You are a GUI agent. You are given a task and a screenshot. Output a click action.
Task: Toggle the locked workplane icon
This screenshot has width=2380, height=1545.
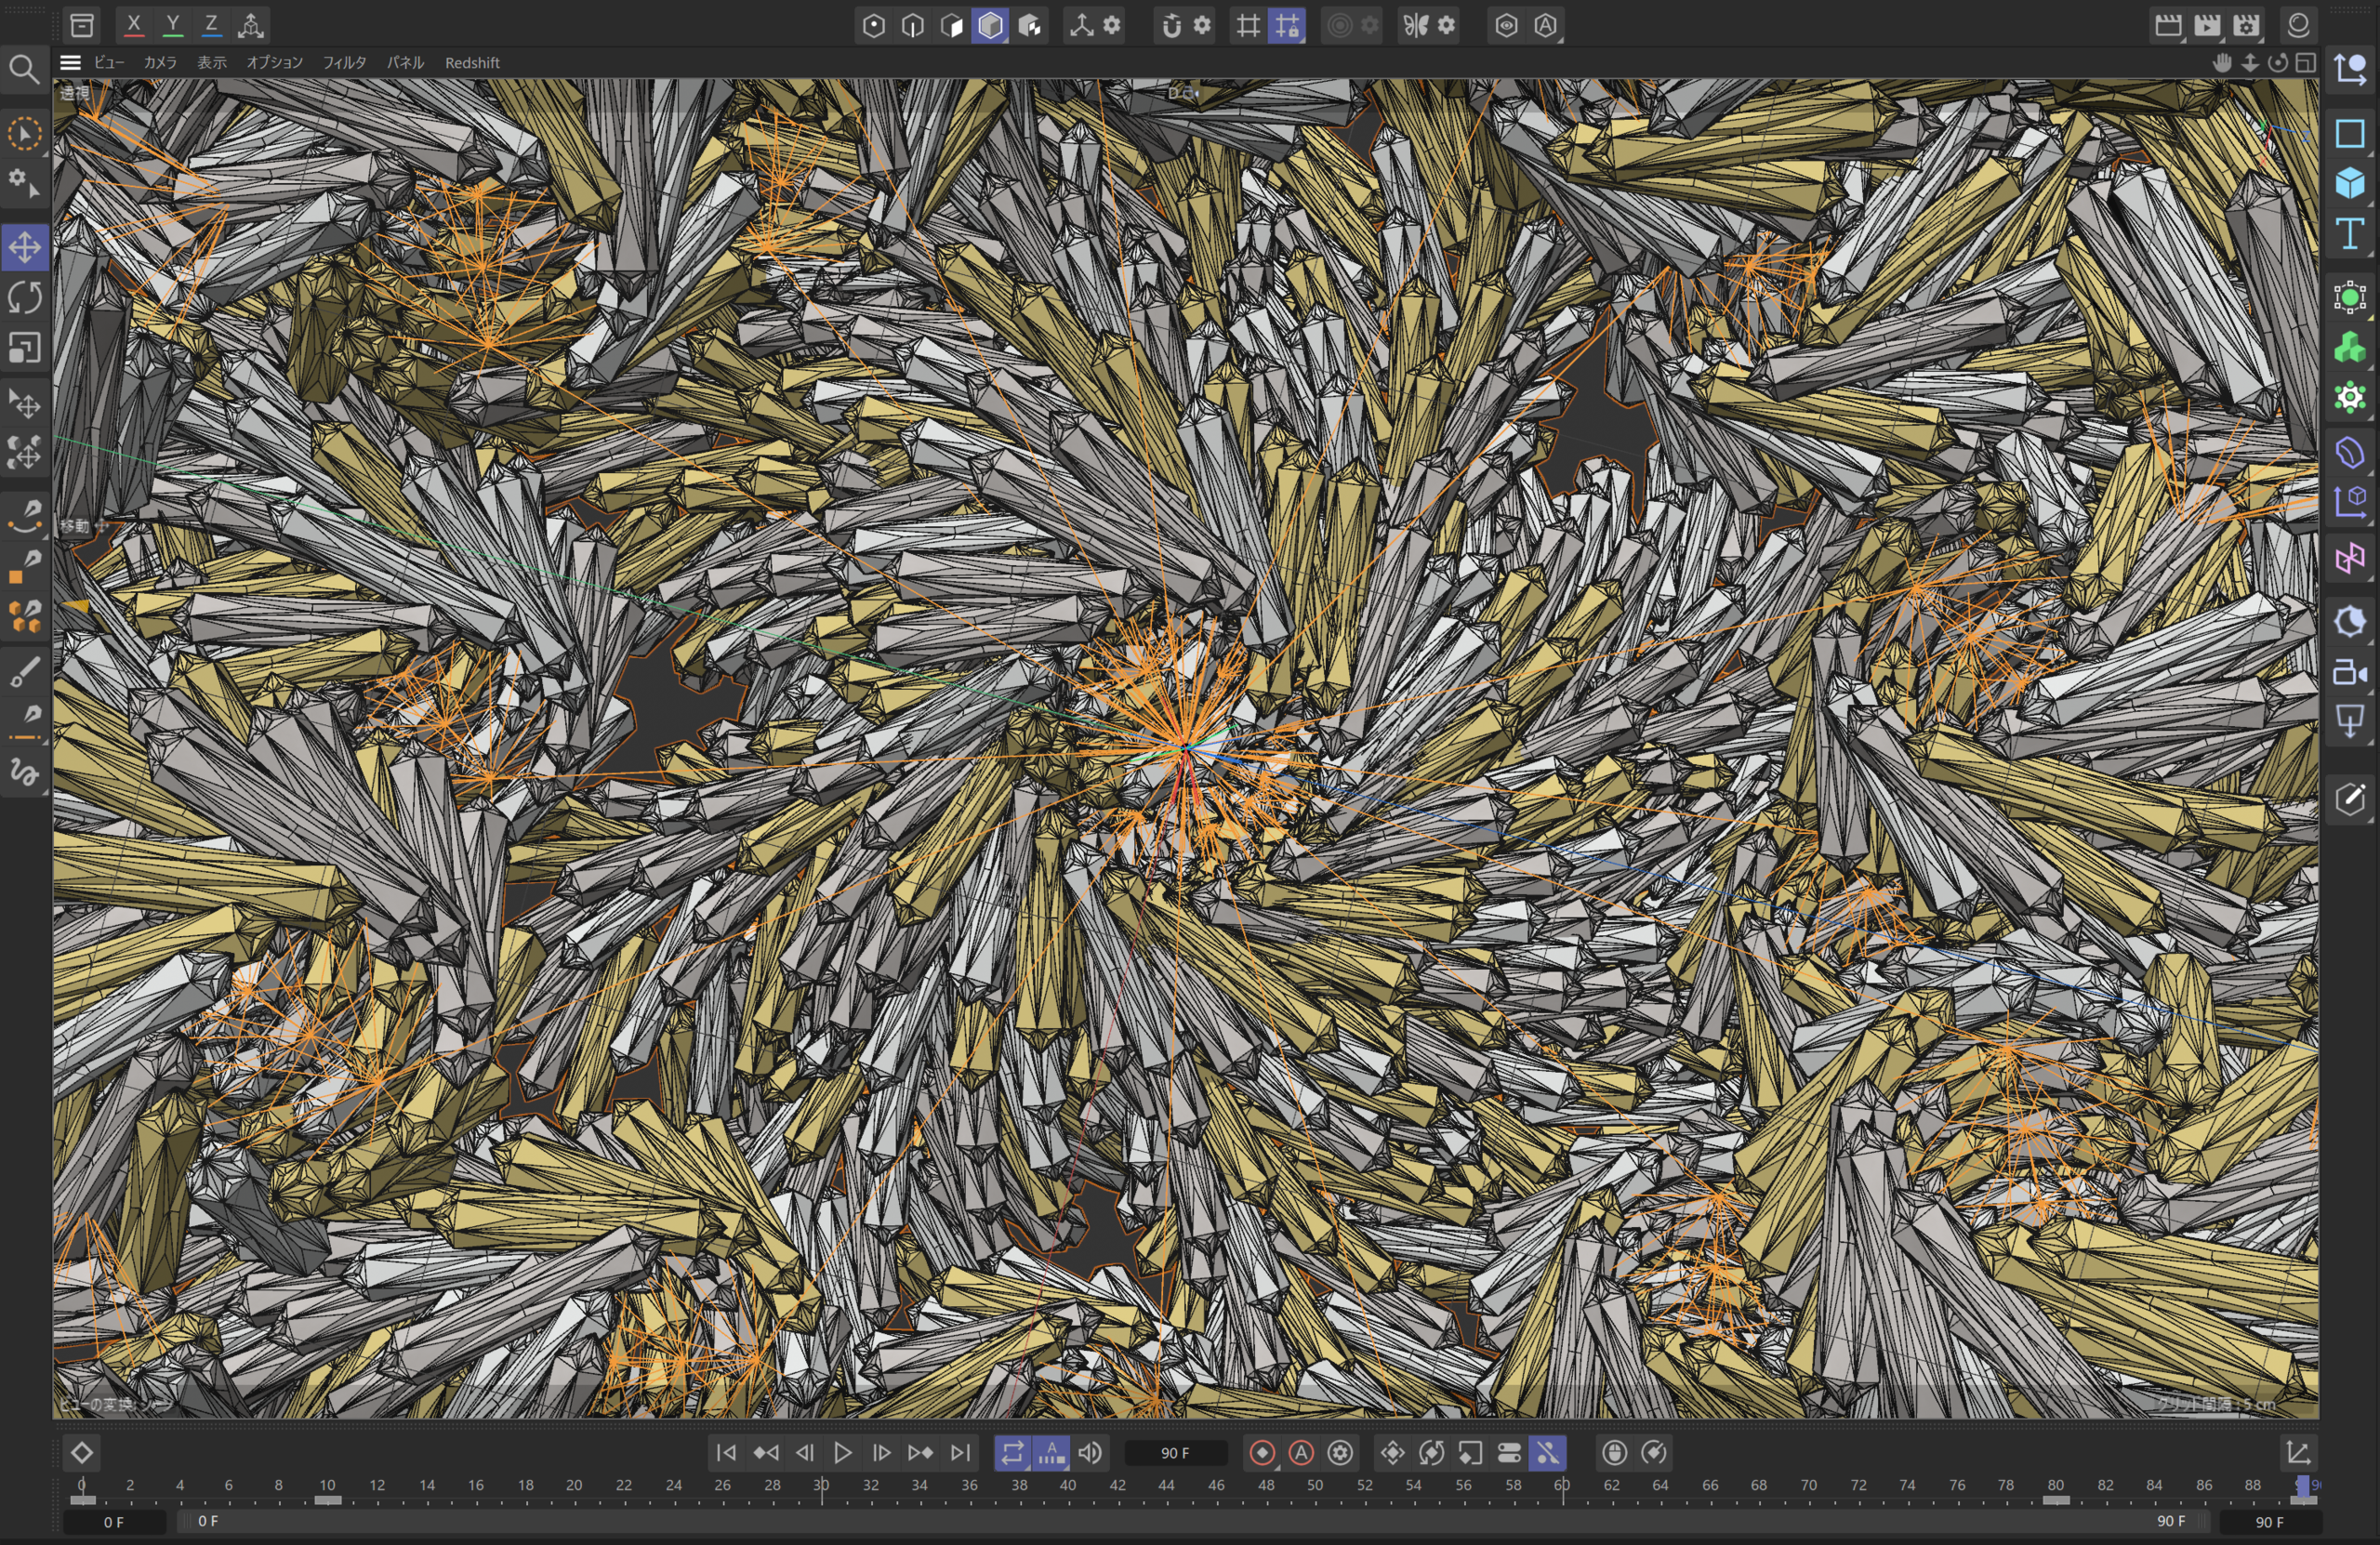click(x=1287, y=25)
